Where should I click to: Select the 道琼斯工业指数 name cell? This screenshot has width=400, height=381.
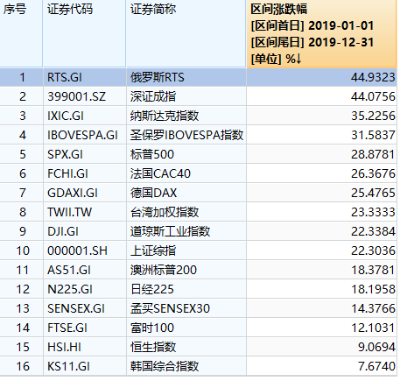coord(186,231)
